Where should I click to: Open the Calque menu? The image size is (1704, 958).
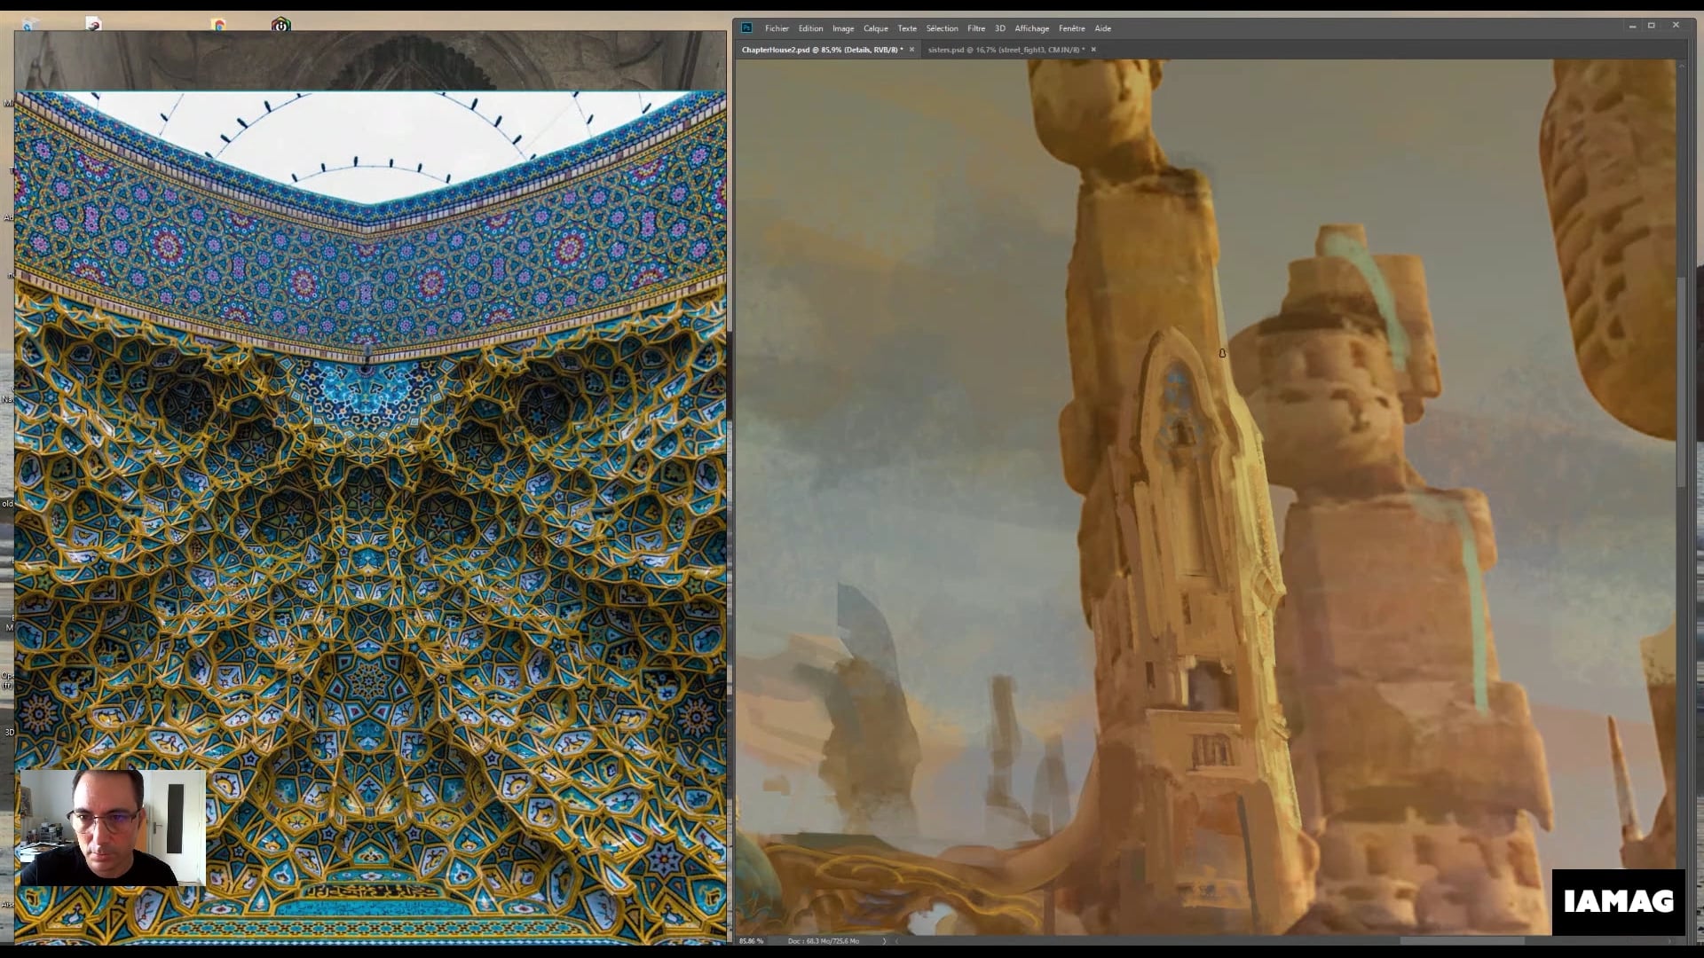[876, 27]
